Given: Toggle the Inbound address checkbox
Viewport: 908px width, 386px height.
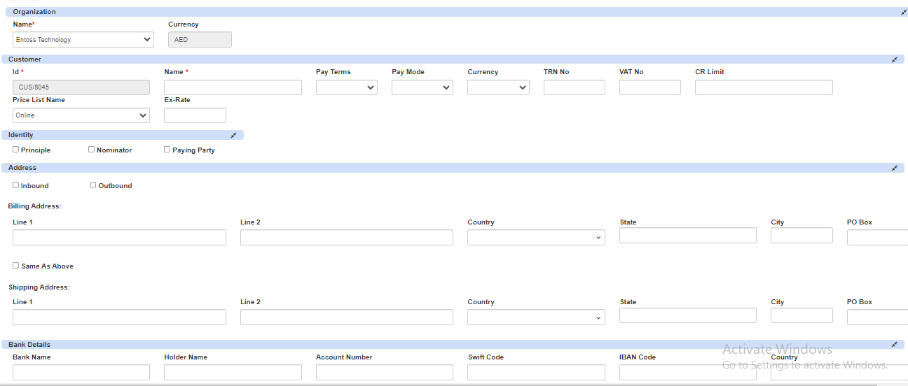Looking at the screenshot, I should (16, 185).
